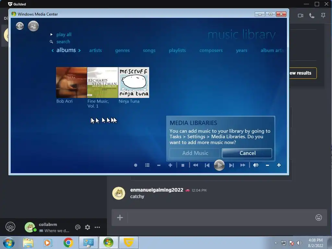
Task: Click the message attachment plus button
Action: 120,218
